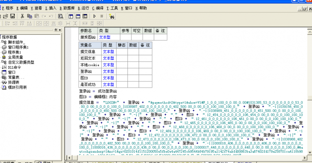This screenshot has width=312, height=163.
Task: Open the find/search magnifier toolbar icon
Action: pyautogui.click(x=61, y=17)
